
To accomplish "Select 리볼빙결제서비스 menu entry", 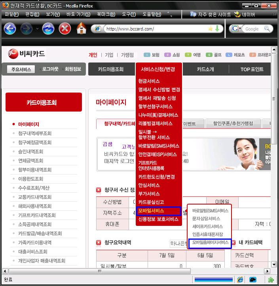I will pos(155,123).
